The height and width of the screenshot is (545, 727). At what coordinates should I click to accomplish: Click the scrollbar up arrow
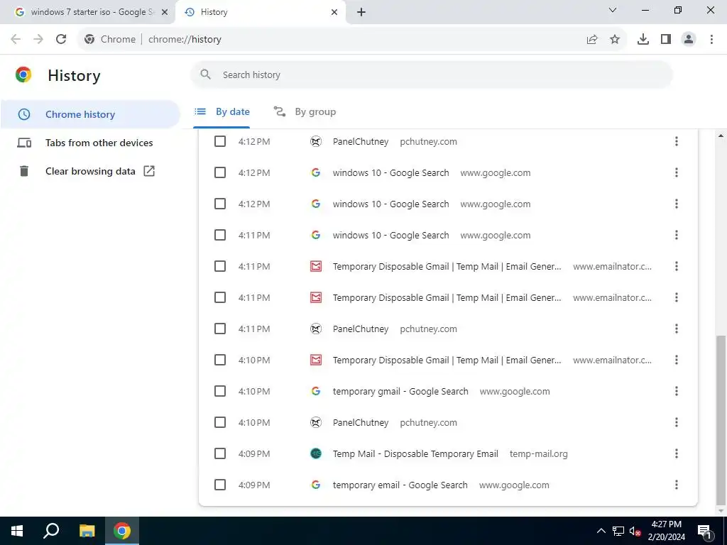[x=721, y=136]
